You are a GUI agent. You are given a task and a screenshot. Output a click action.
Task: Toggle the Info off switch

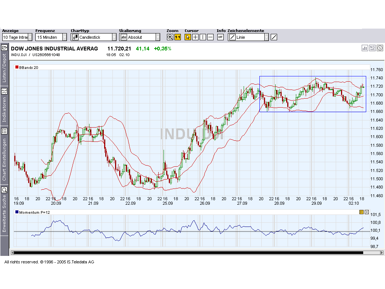(x=220, y=37)
